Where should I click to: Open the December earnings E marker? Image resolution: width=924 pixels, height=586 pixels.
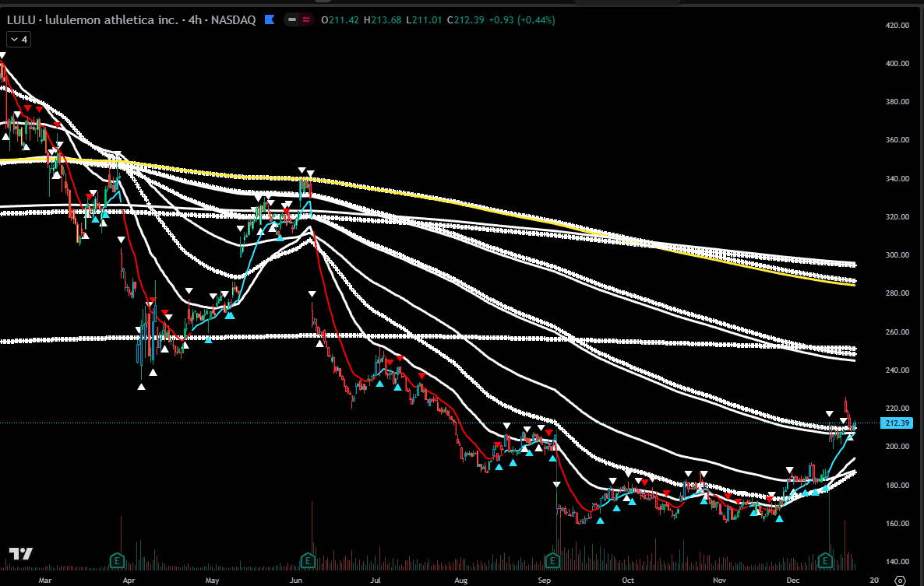point(825,560)
